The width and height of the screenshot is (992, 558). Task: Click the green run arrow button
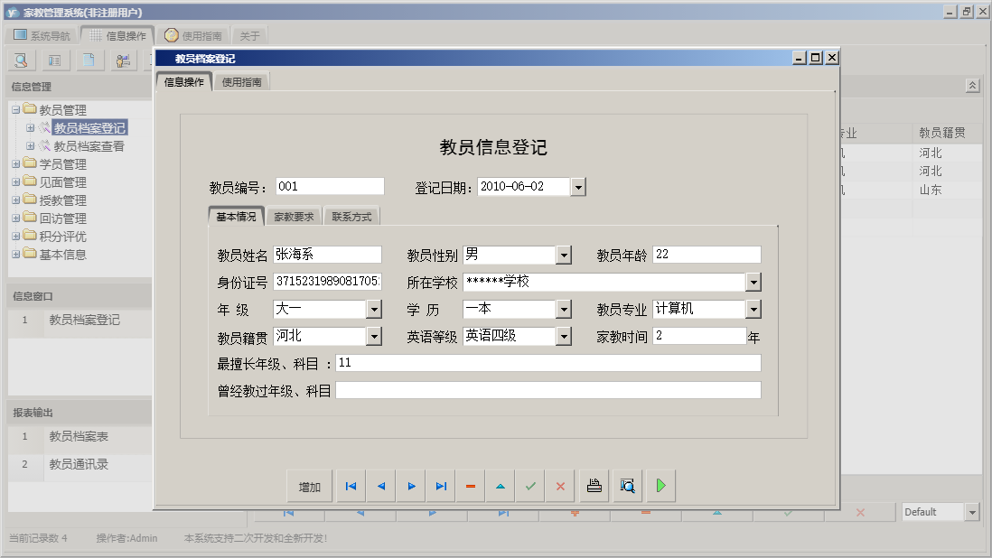660,486
